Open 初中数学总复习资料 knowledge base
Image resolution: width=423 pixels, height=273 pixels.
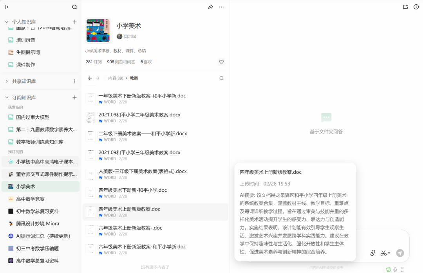pos(40,211)
